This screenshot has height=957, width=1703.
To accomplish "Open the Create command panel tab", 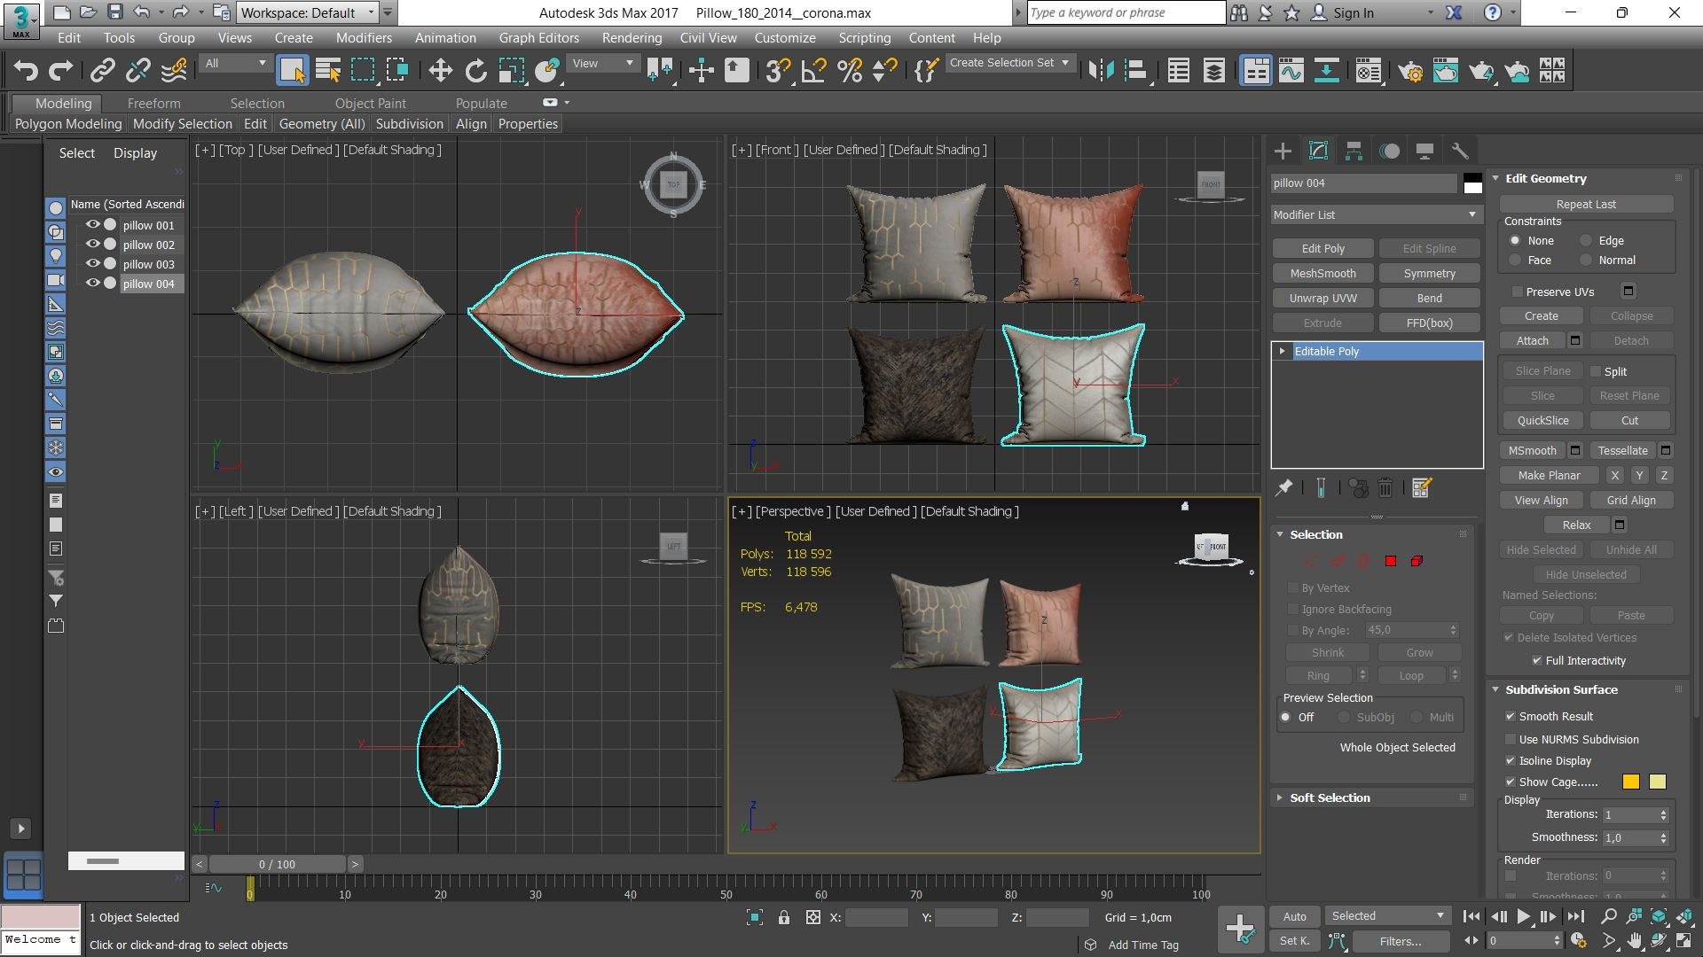I will pyautogui.click(x=1283, y=151).
